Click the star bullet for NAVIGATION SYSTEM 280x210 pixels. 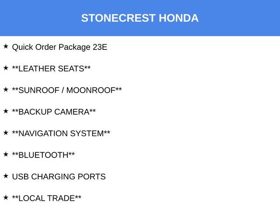pos(6,133)
